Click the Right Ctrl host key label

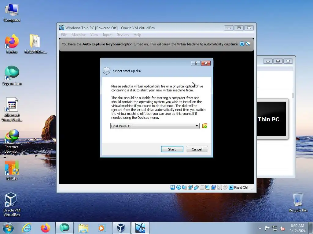point(241,187)
